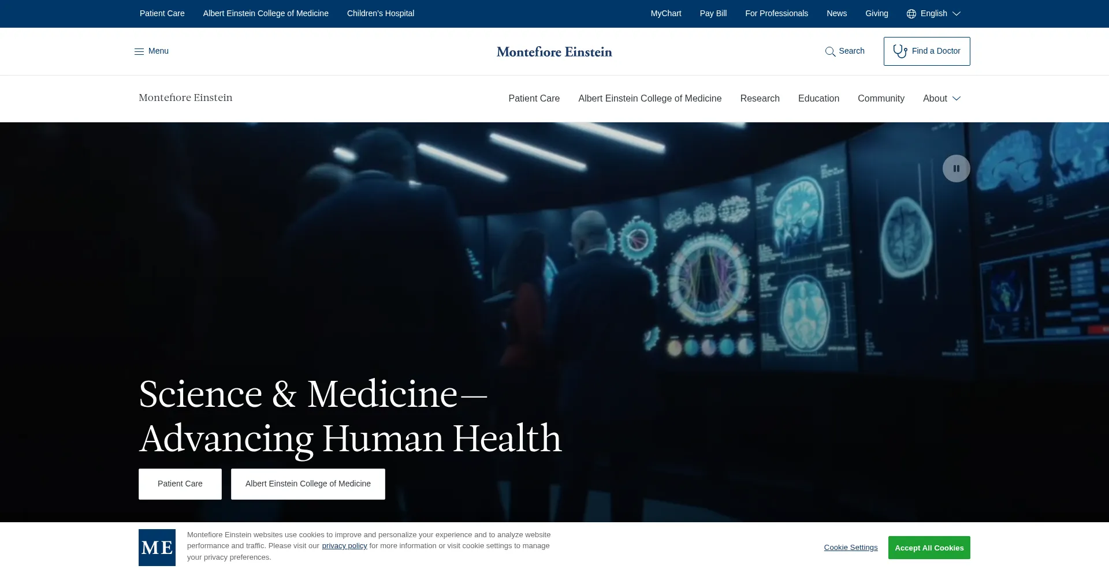Click Accept All Cookies button
The image size is (1109, 573).
click(929, 548)
